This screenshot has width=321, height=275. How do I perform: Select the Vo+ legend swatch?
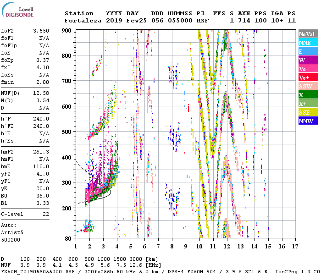(308, 77)
